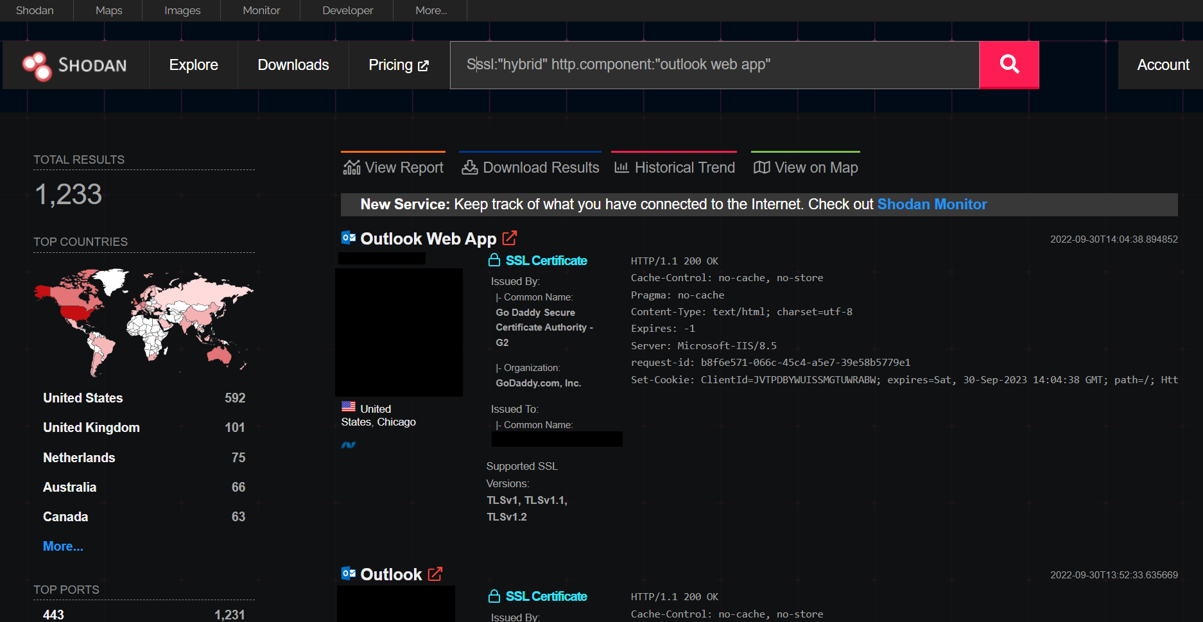This screenshot has height=622, width=1203.
Task: Click the total results count 1,233
Action: [x=68, y=194]
